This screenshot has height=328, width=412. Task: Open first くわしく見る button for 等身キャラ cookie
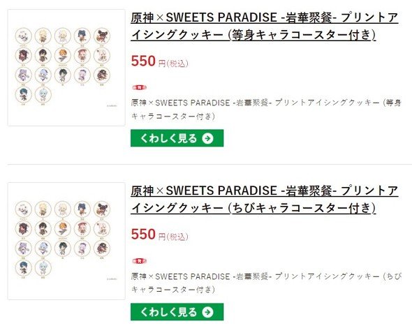(x=177, y=138)
